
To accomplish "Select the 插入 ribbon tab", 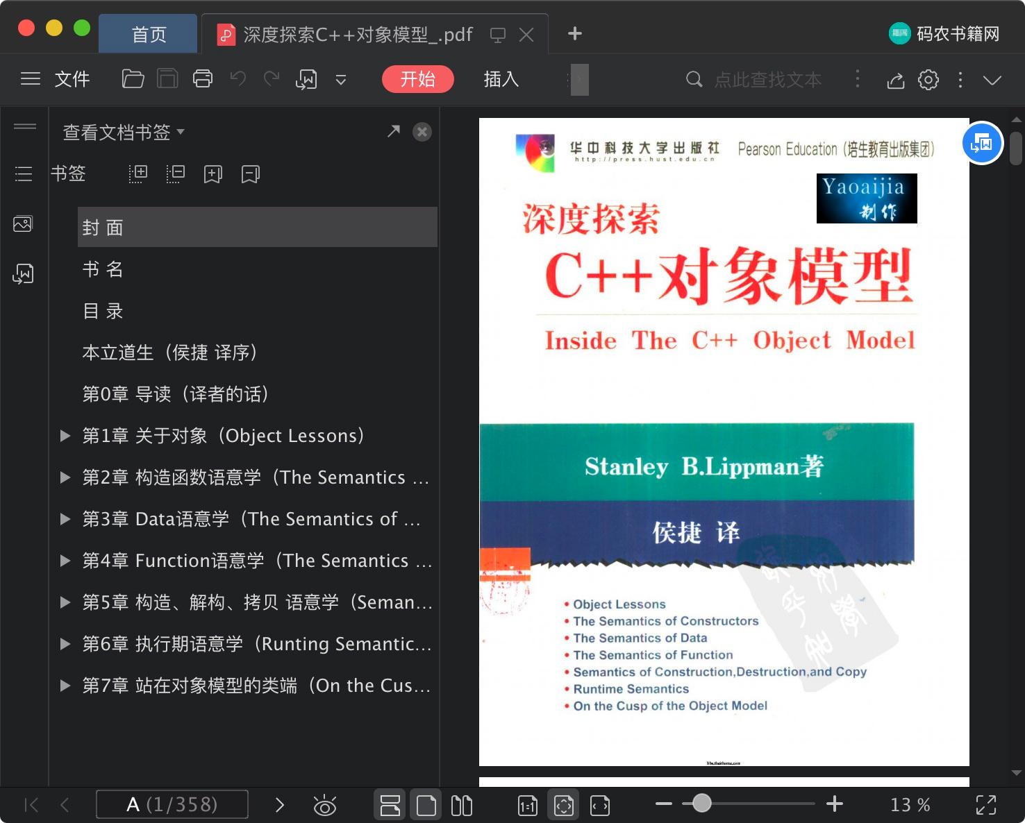I will [501, 79].
